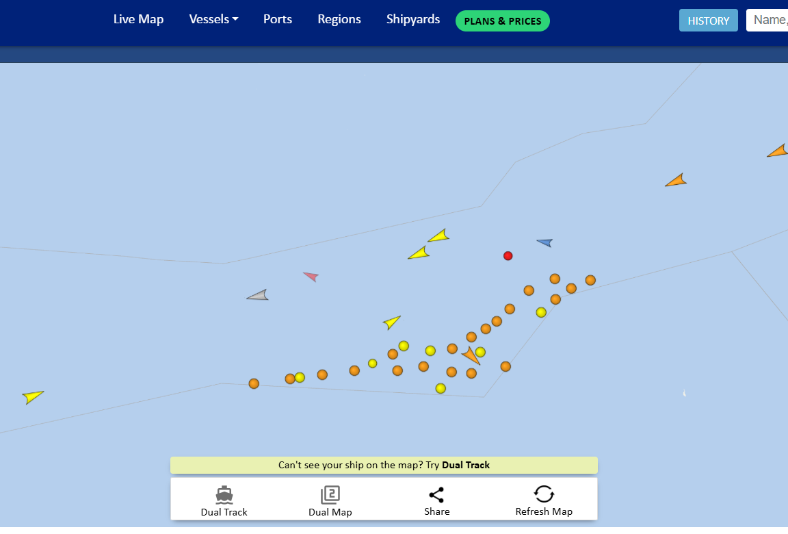This screenshot has width=788, height=534.
Task: Select the blue arrow vessel marker
Action: (545, 242)
